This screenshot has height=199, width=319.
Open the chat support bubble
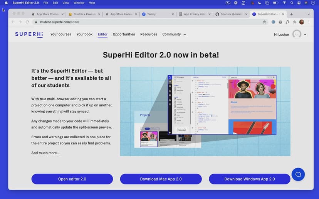tap(298, 174)
